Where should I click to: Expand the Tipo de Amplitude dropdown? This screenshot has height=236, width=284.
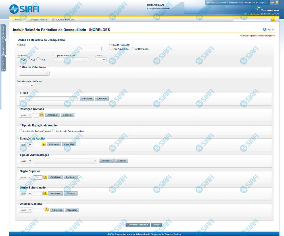(x=70, y=60)
